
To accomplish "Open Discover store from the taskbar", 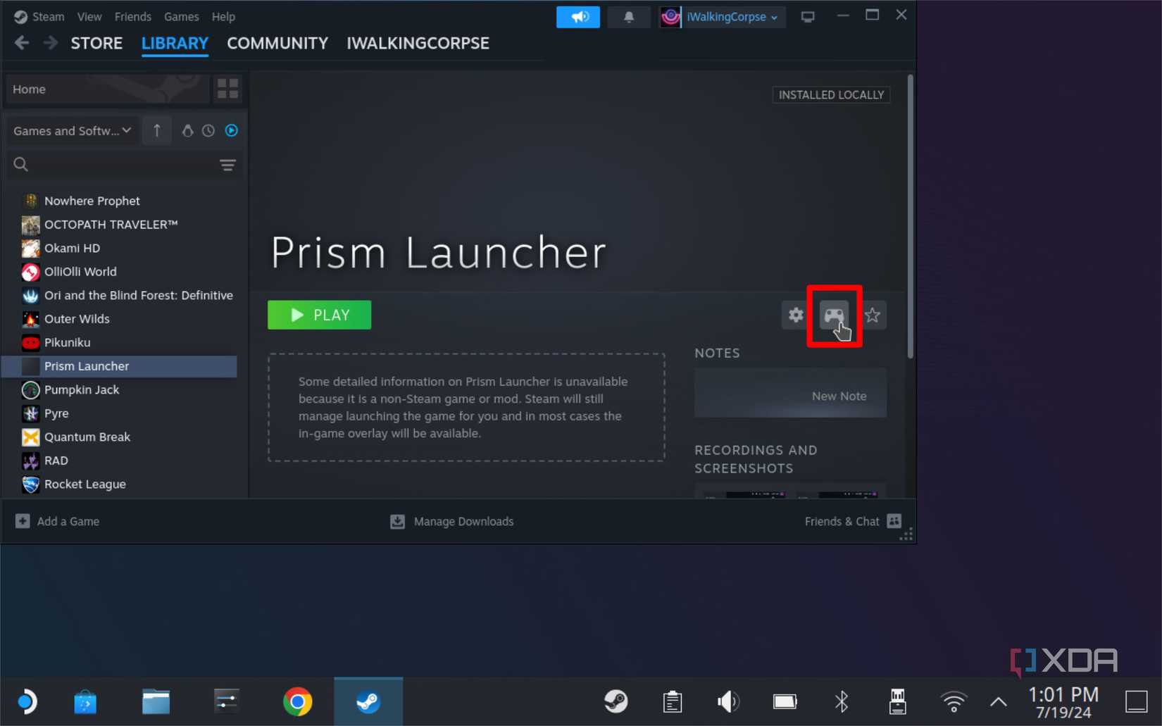I will [x=85, y=701].
